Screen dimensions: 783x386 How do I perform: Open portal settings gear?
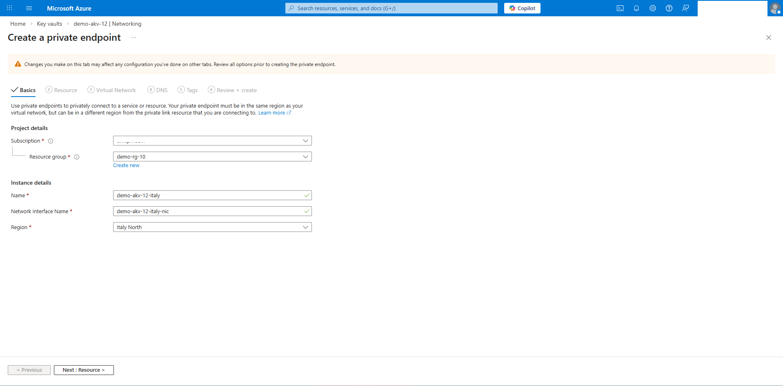click(652, 8)
